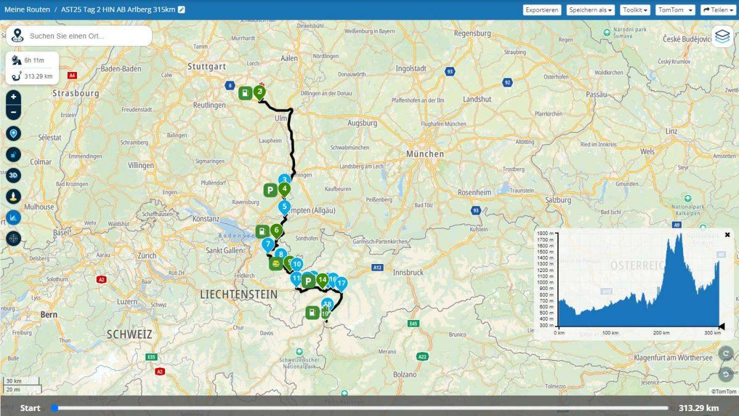This screenshot has height=416, width=739.
Task: Toggle the elevation profile chart button
Action: (x=14, y=217)
